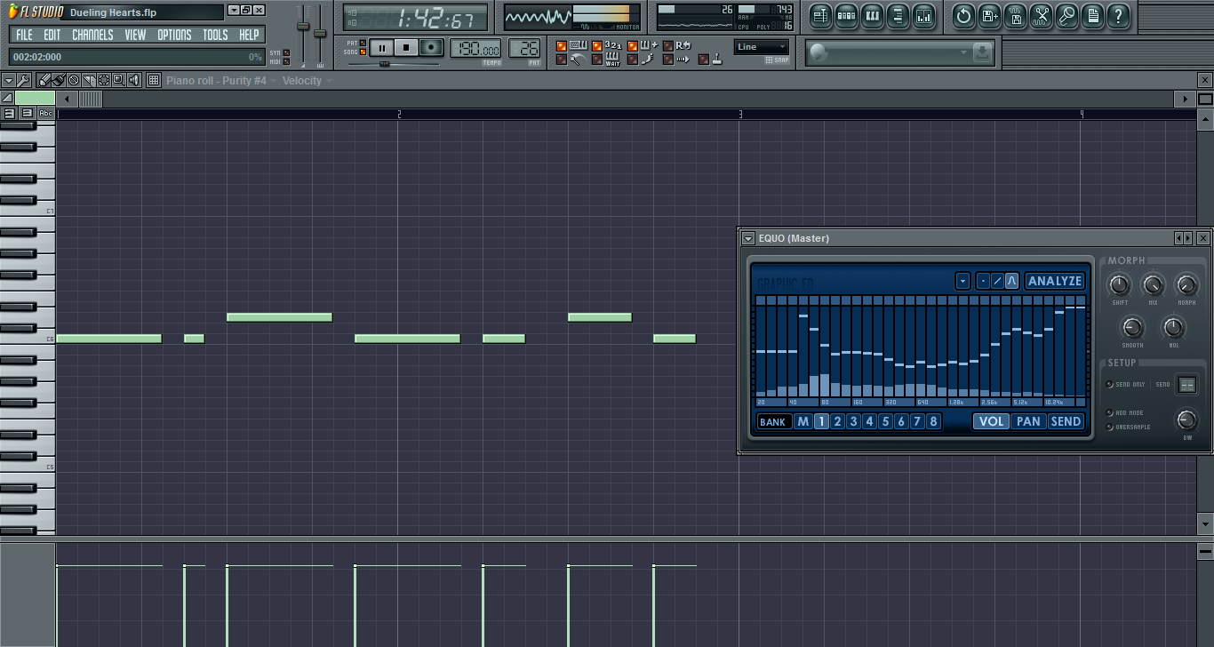Viewport: 1214px width, 647px height.
Task: Open the main window title dropdown arrow
Action: (233, 10)
